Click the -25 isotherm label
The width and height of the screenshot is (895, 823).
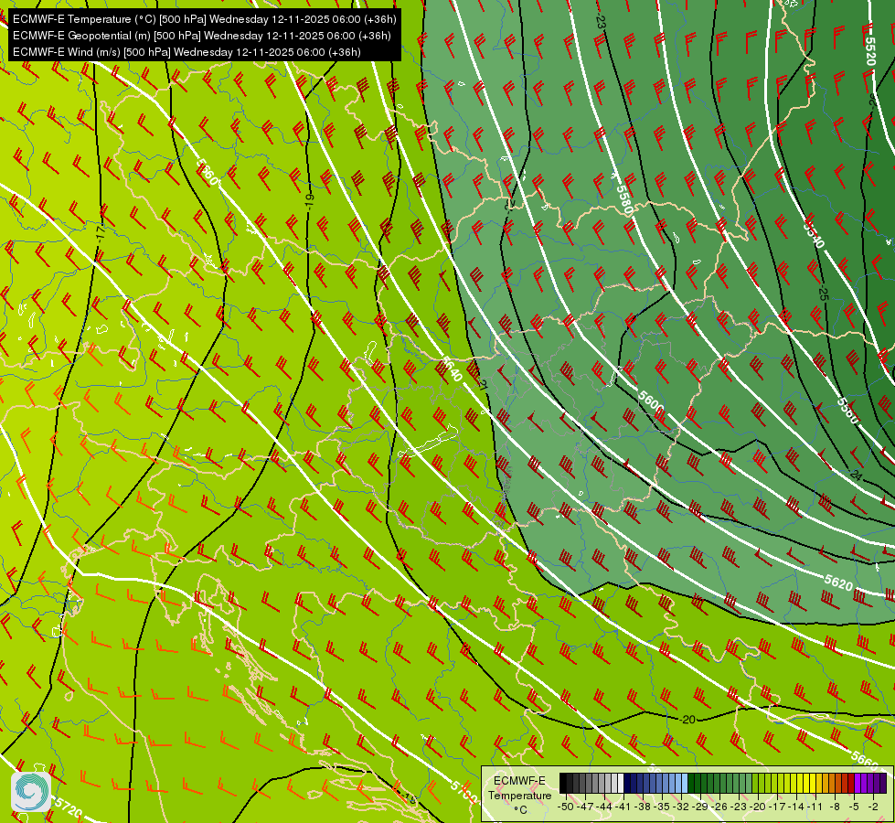pyautogui.click(x=823, y=294)
